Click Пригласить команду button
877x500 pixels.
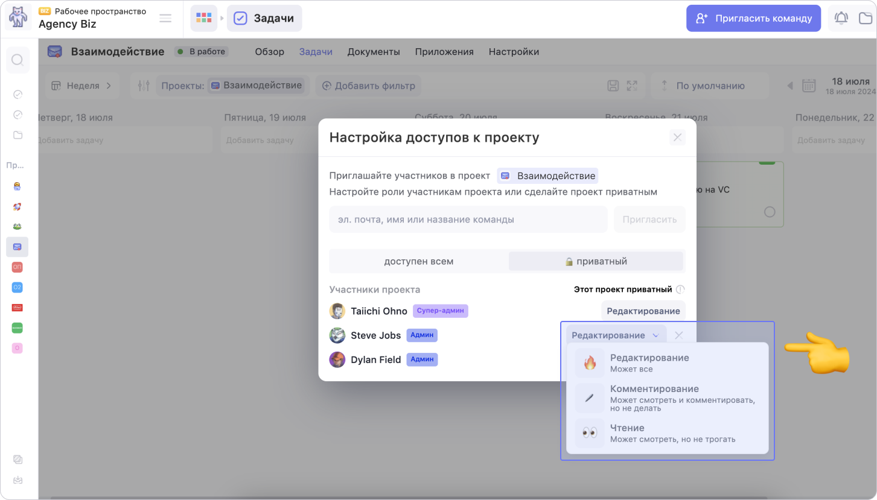coord(753,18)
